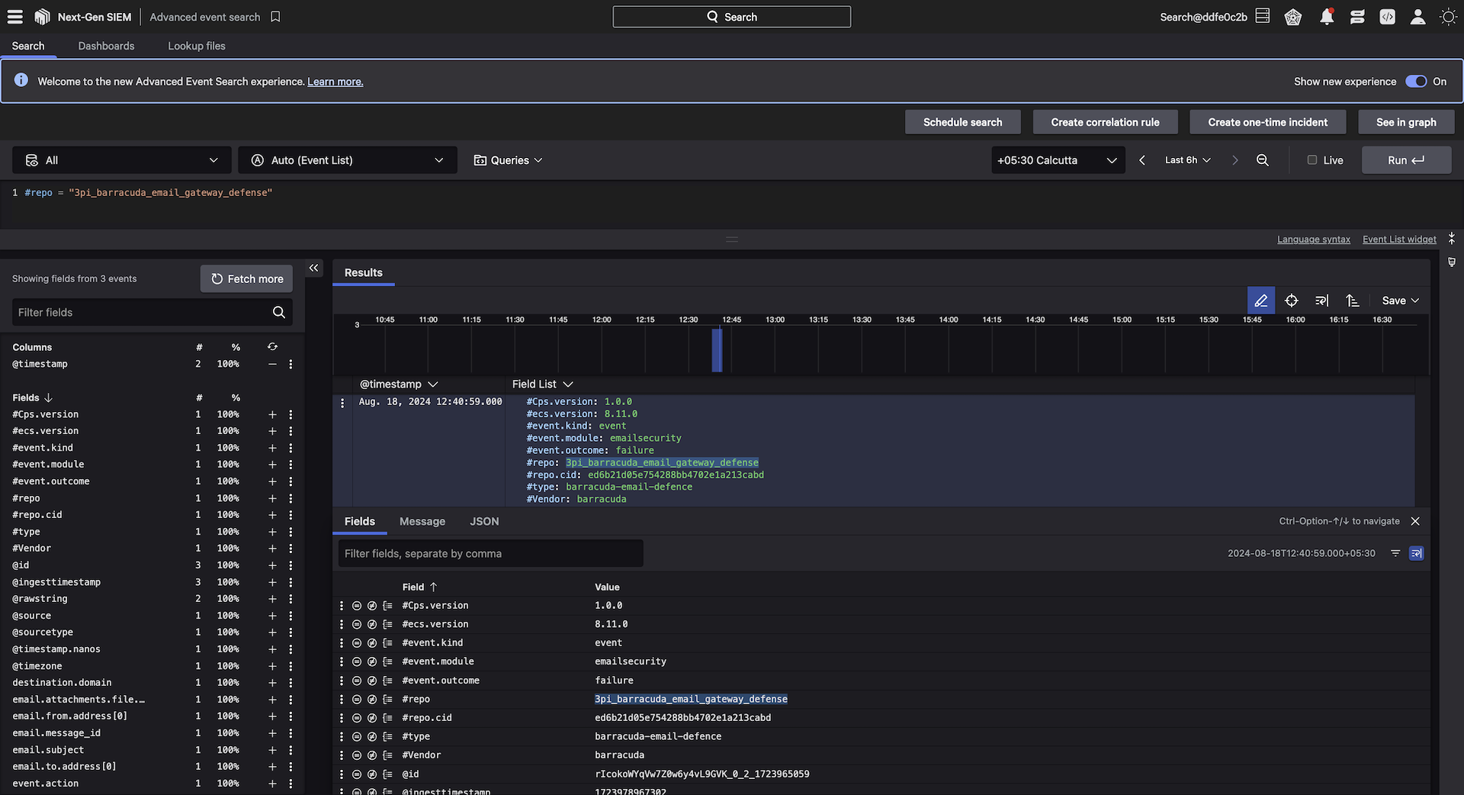Collapse the fields side panel
Viewport: 1464px width, 795px height.
[313, 268]
